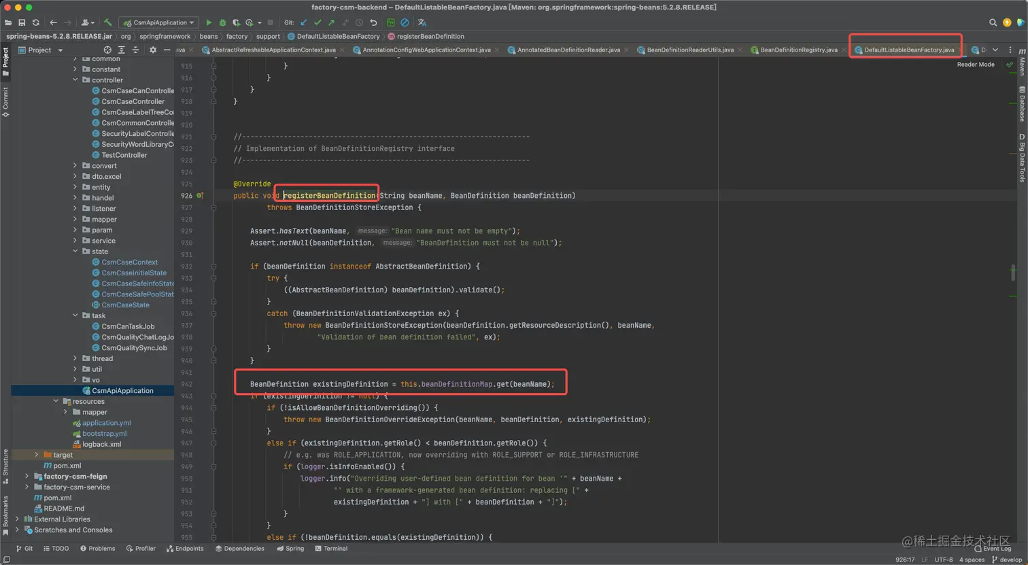Expand the mapper folder under handel

[75, 219]
